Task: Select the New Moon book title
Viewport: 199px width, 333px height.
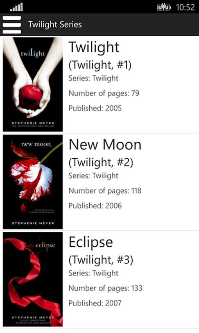Action: [105, 145]
